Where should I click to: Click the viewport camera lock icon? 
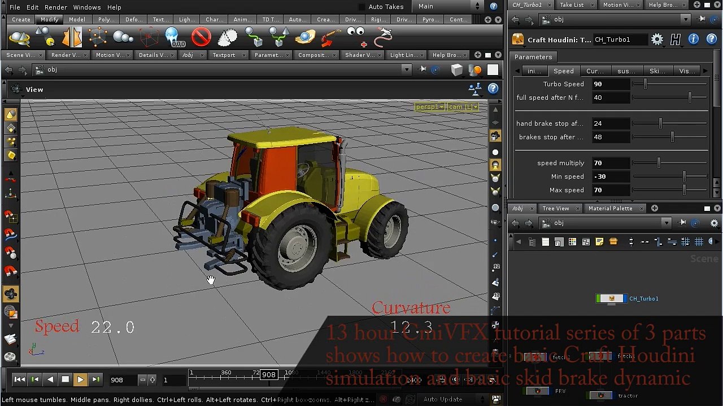click(x=495, y=136)
